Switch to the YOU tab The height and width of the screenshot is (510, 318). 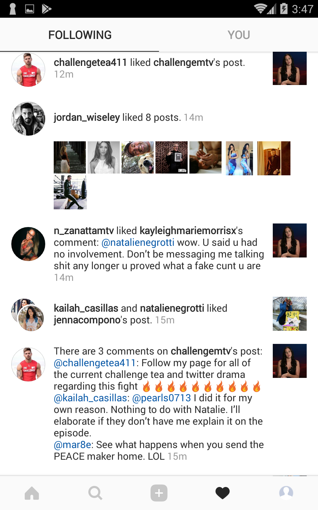tap(239, 35)
